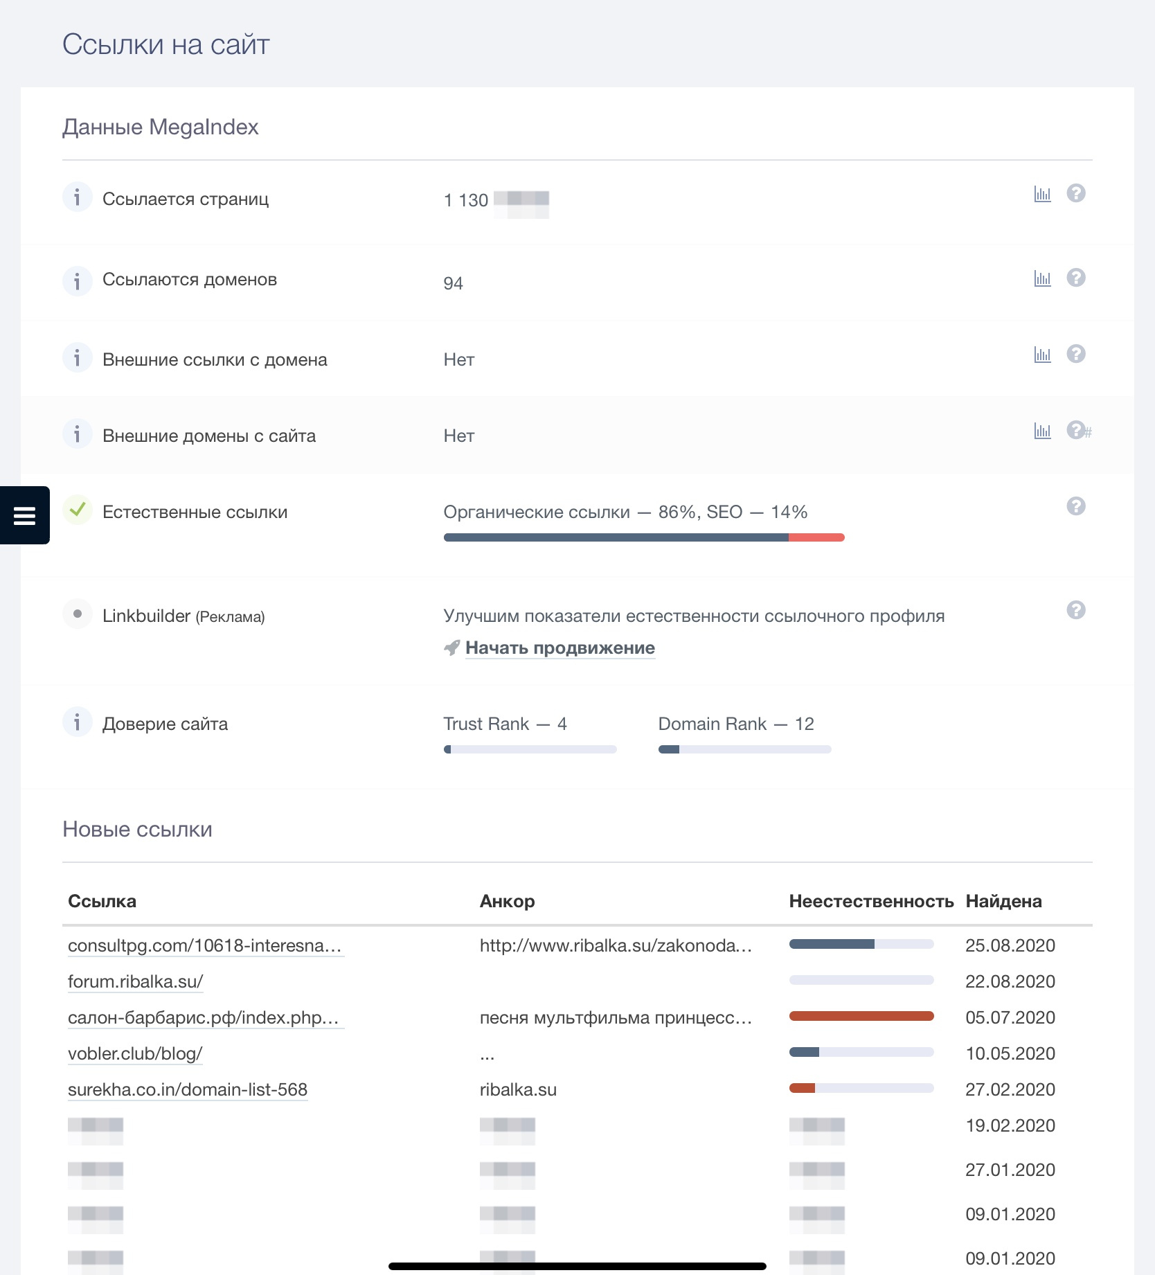Click blurred link cell in 19.02.2020 row
1155x1275 pixels.
point(96,1131)
